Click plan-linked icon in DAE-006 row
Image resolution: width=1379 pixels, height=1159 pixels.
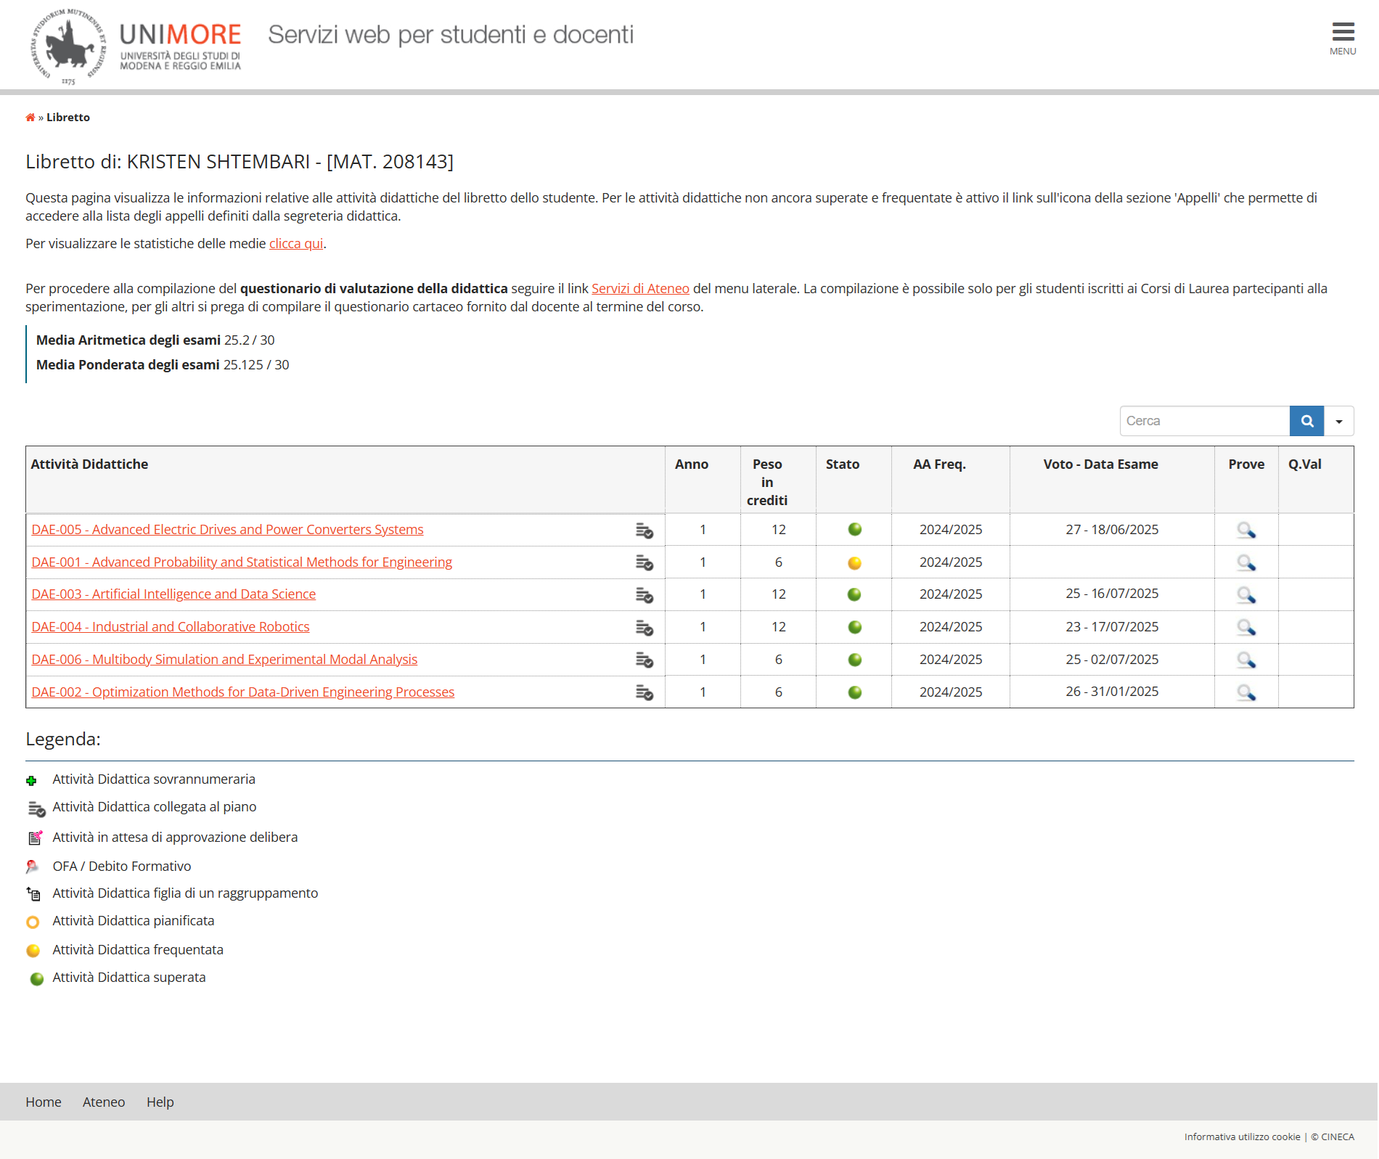tap(645, 660)
